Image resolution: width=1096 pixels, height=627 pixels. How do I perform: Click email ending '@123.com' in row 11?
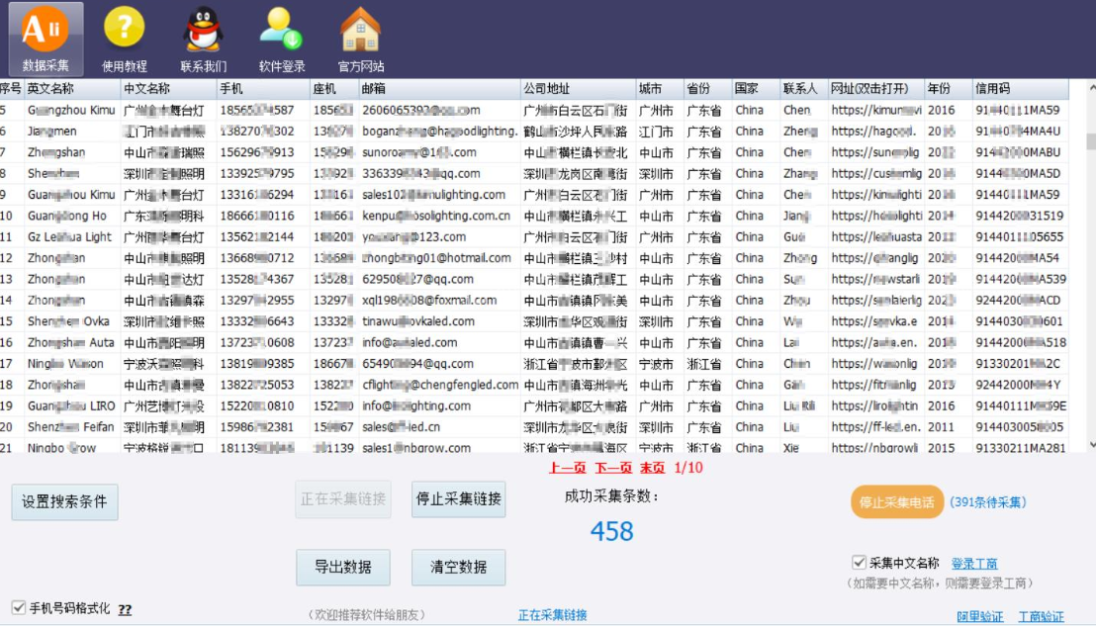click(x=413, y=237)
